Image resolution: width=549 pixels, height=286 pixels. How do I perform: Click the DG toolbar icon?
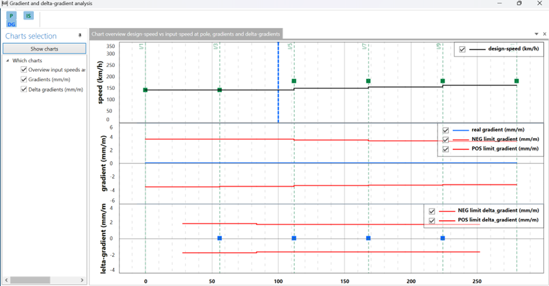12,24
